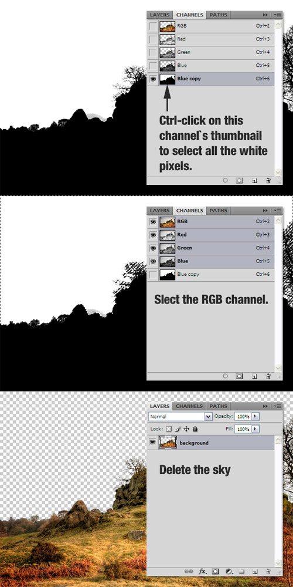Select Channels tab in the Ctrl-click instruction panel
Viewport: 293px width, 587px height.
pos(189,15)
